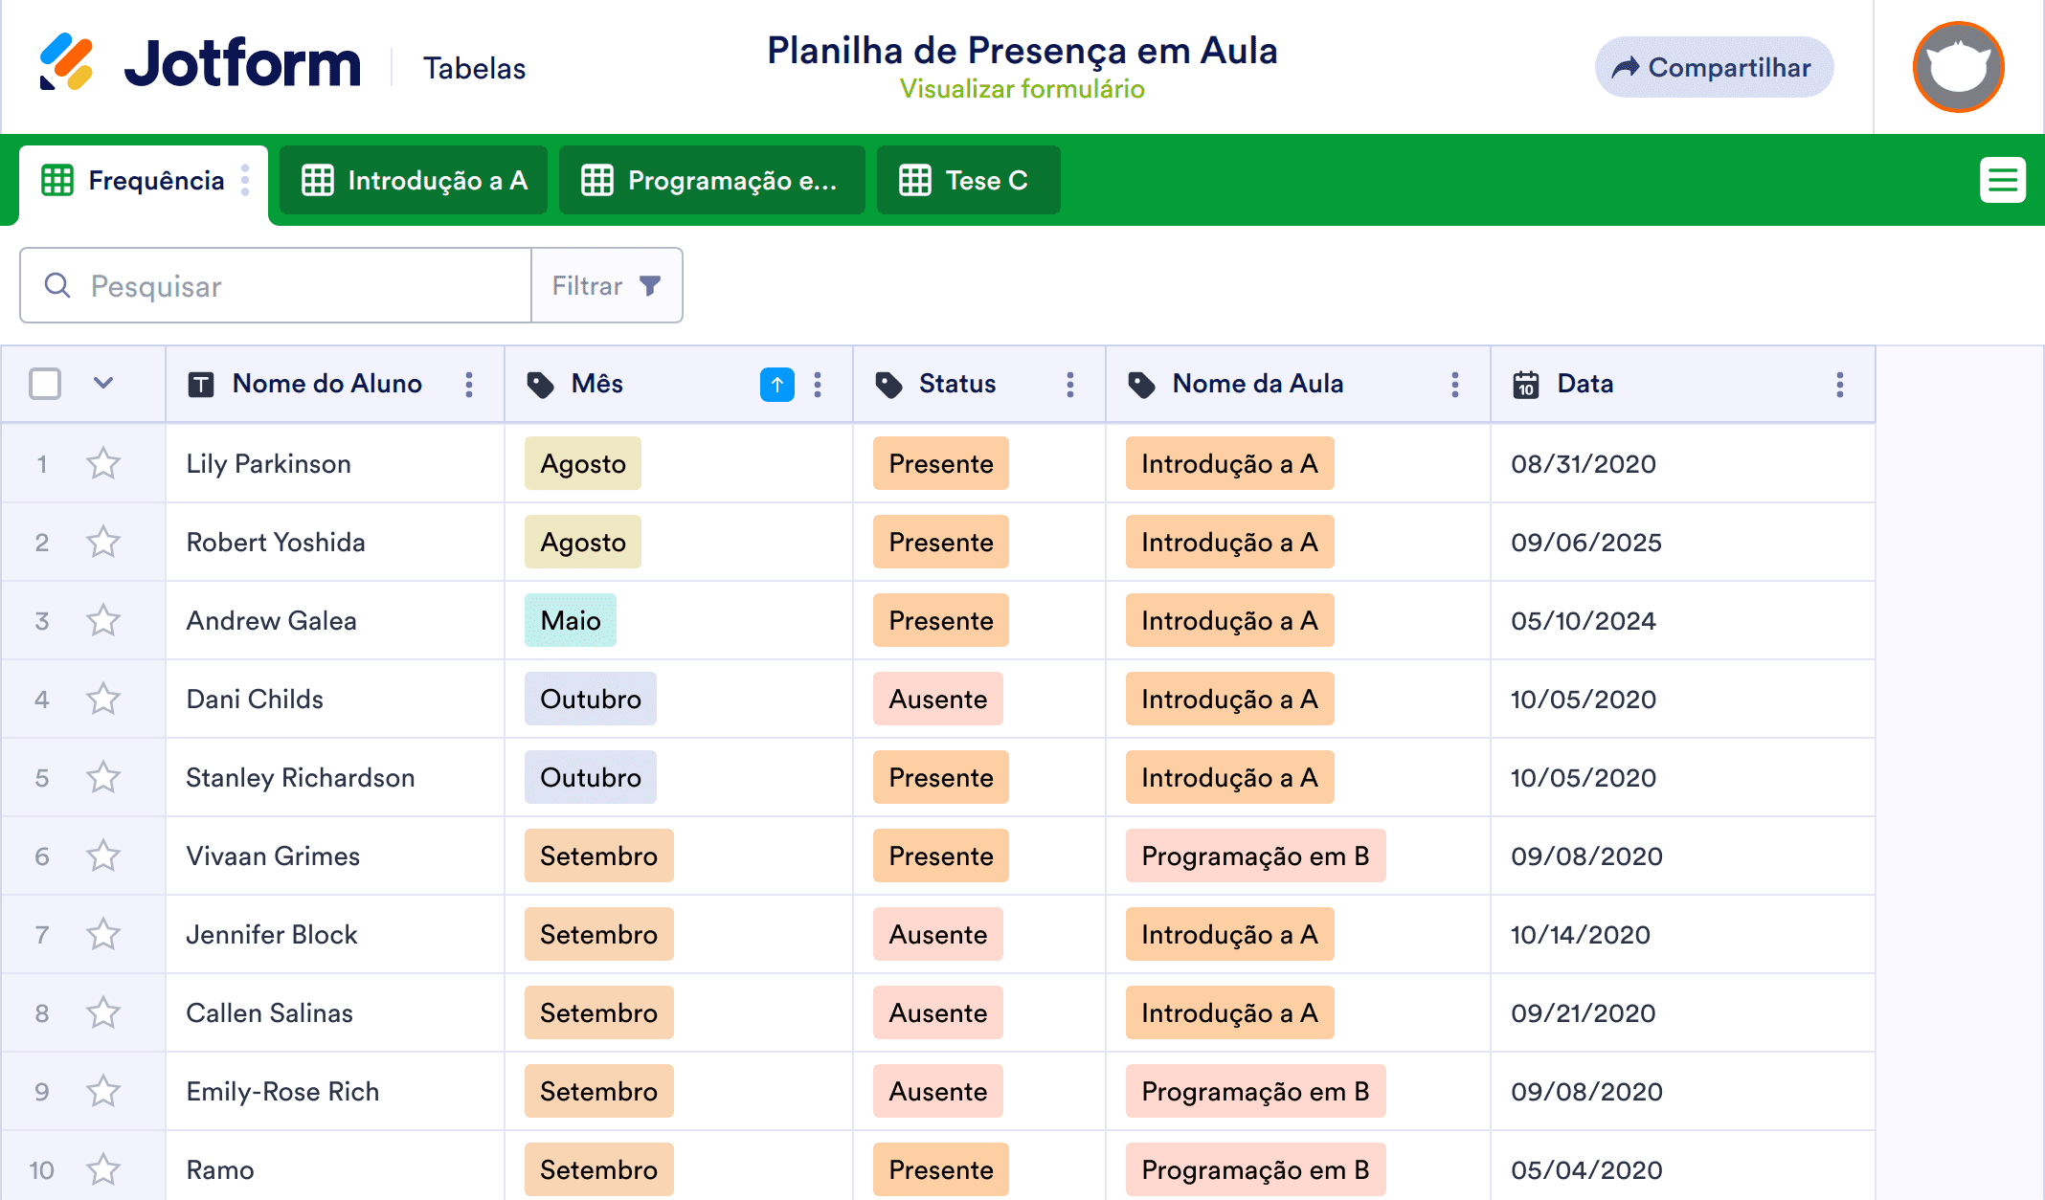Screen dimensions: 2045x1200
Task: Click the calendar icon on the Data column
Action: coord(1525,384)
